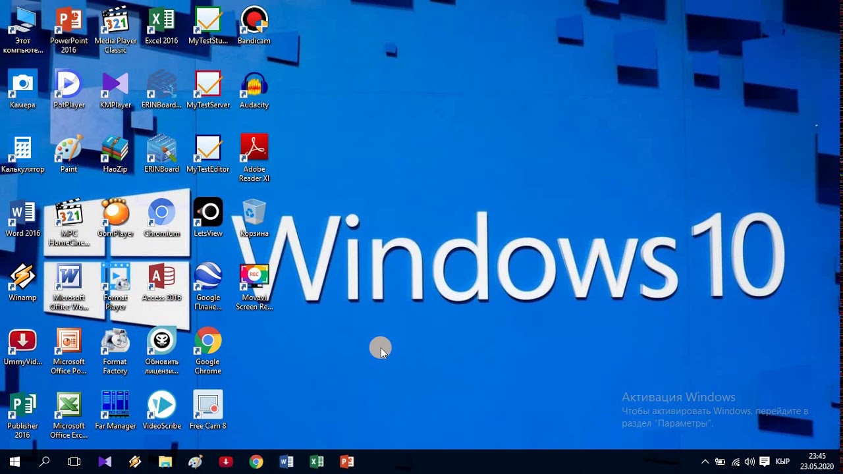Select the Access 2016 desktop shortcut
The width and height of the screenshot is (843, 474).
pyautogui.click(x=161, y=283)
